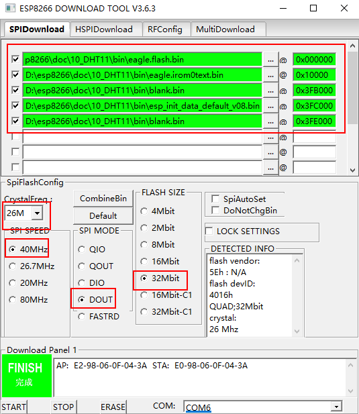Enable the DoNotChgBin checkbox
This screenshot has height=414, width=359.
pyautogui.click(x=215, y=211)
